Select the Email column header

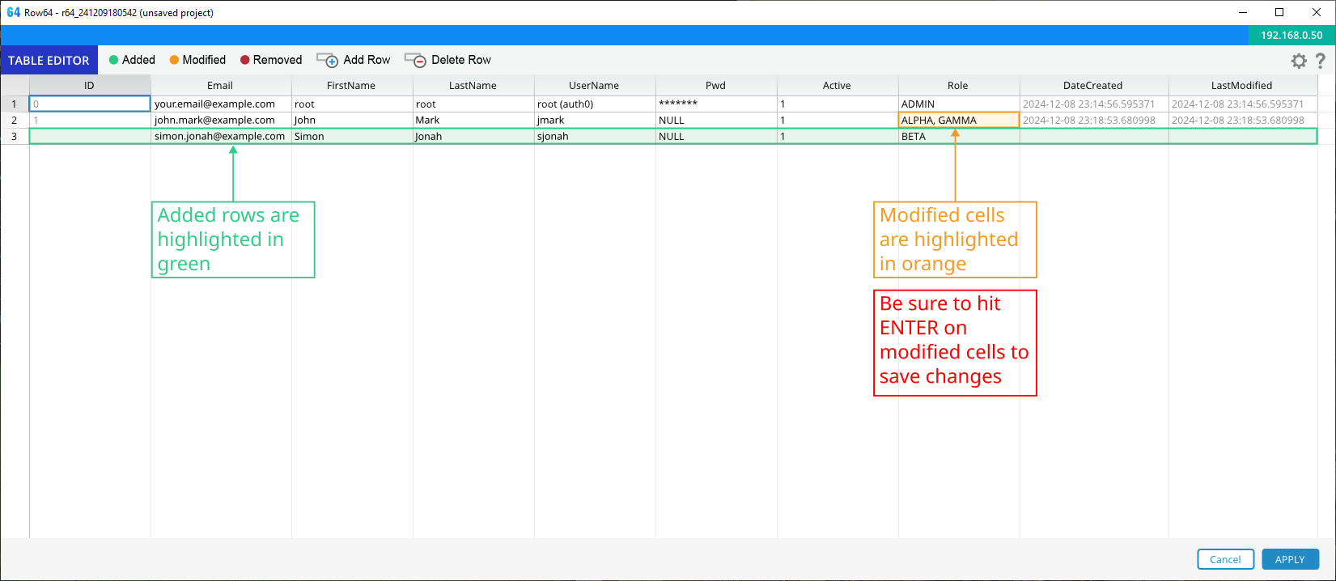(x=220, y=85)
